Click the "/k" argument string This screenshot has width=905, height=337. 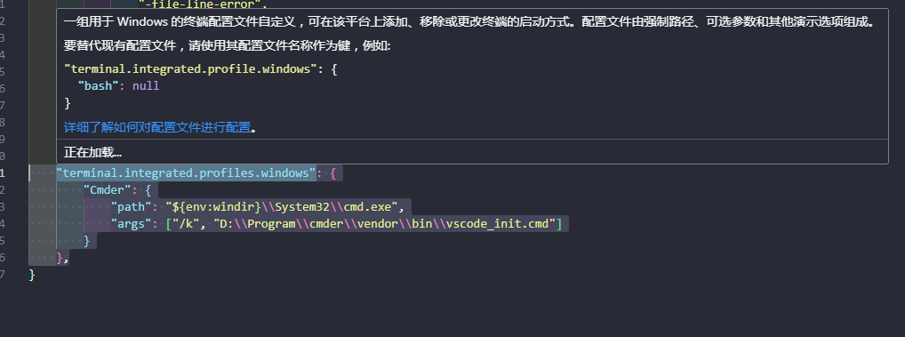tap(187, 223)
